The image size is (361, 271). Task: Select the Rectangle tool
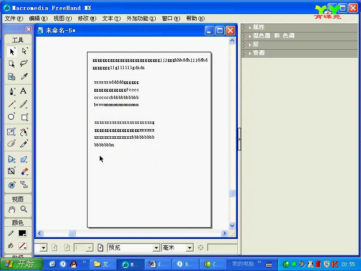click(24, 117)
